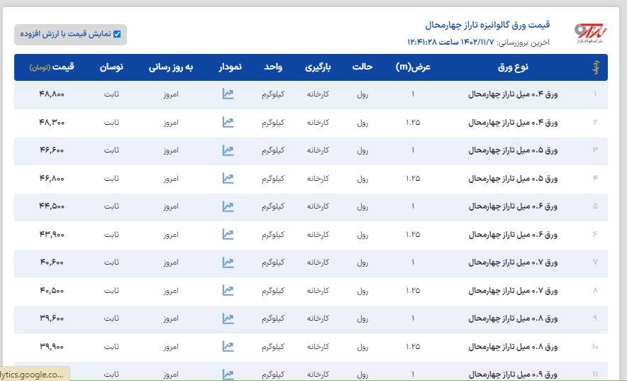Image resolution: width=627 pixels, height=381 pixels.
Task: Select the نوسان column header
Action: (x=111, y=67)
